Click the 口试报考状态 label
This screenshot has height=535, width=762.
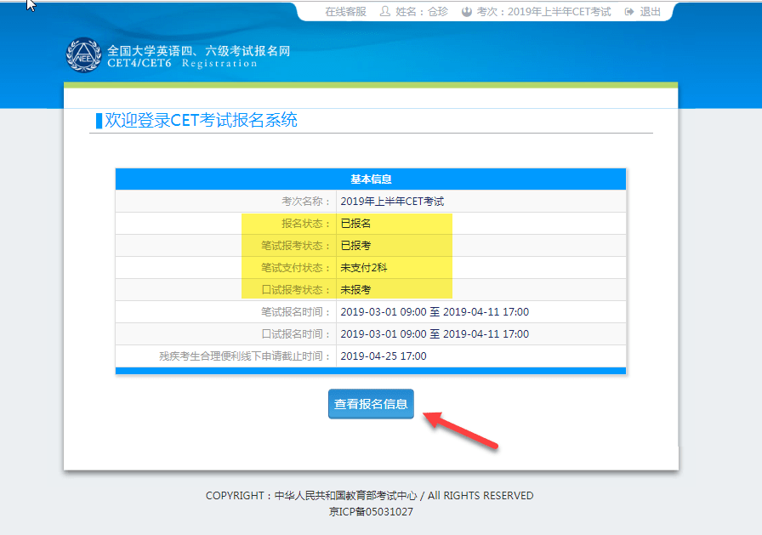296,289
